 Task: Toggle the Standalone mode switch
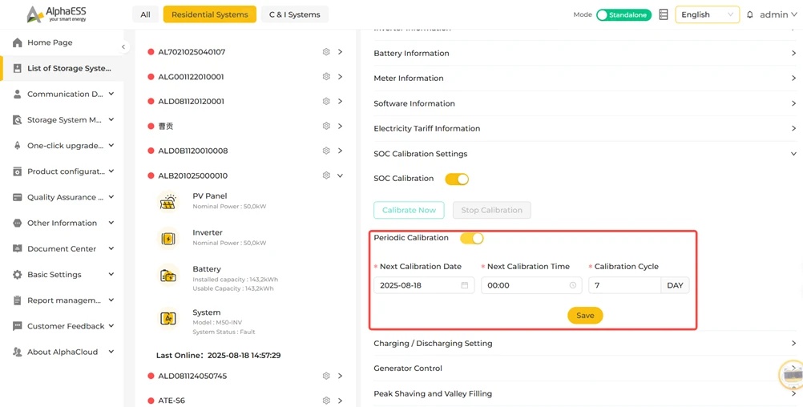click(x=623, y=15)
